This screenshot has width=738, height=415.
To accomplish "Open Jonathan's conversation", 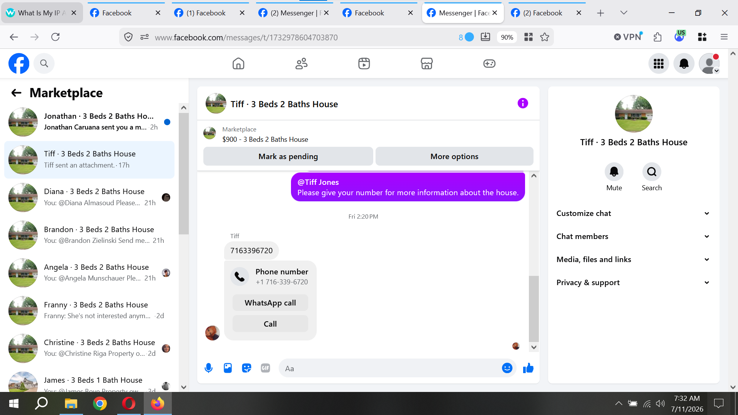I will (x=89, y=122).
